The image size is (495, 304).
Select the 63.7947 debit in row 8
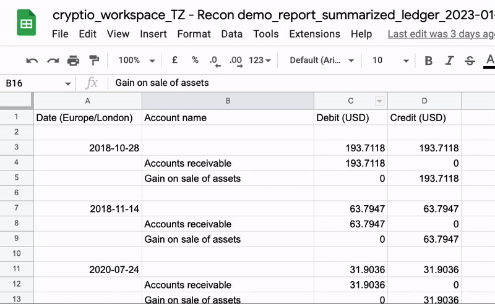(351, 224)
